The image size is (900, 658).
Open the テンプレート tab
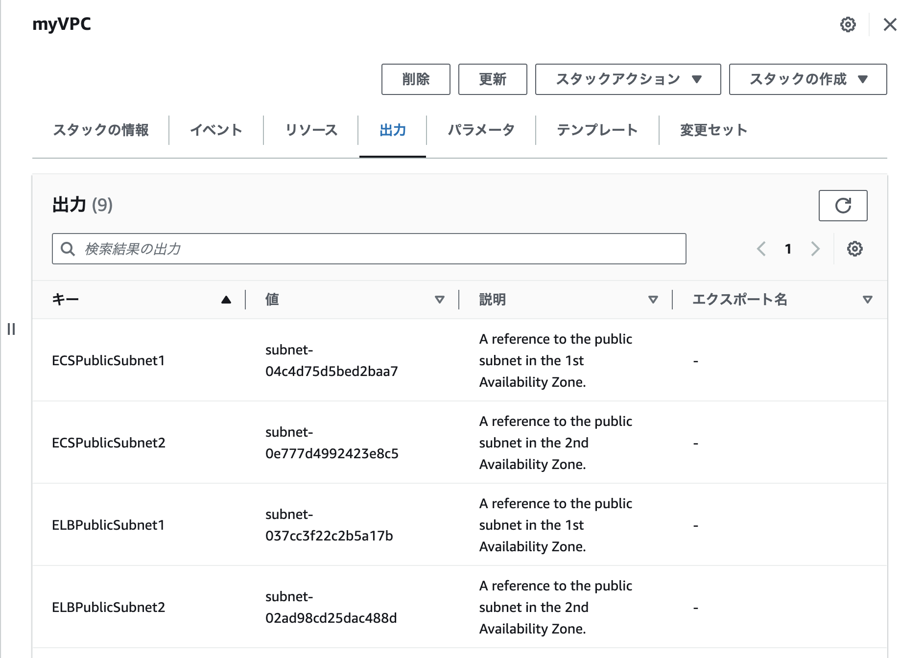pyautogui.click(x=597, y=130)
